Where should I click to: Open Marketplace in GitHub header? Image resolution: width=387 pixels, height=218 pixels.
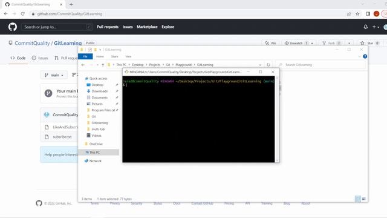(x=147, y=27)
